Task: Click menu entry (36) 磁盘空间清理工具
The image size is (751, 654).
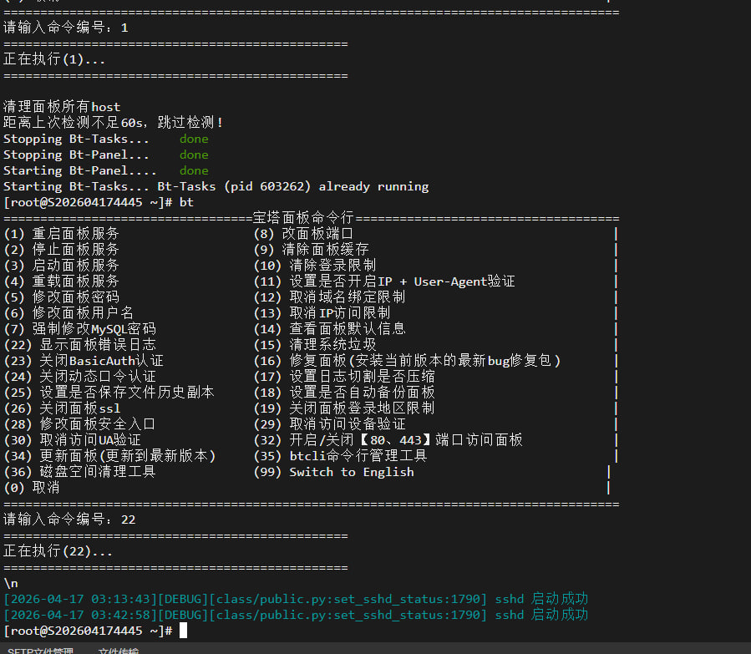Action: click(x=79, y=472)
